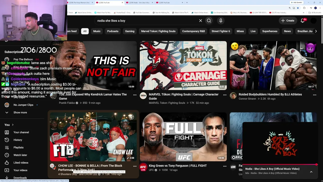This screenshot has width=323, height=182.
Task: Open Connor Sinann channel avatar
Action: (233, 96)
